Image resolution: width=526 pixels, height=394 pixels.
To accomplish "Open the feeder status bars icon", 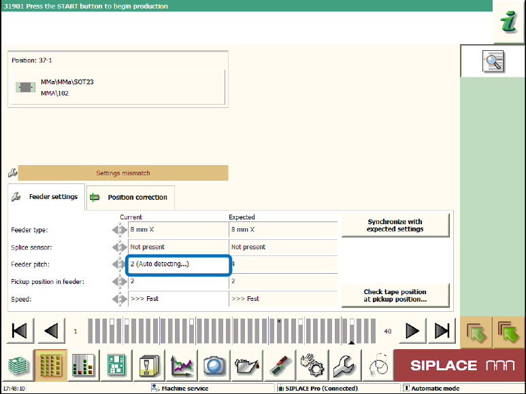I will [83, 365].
